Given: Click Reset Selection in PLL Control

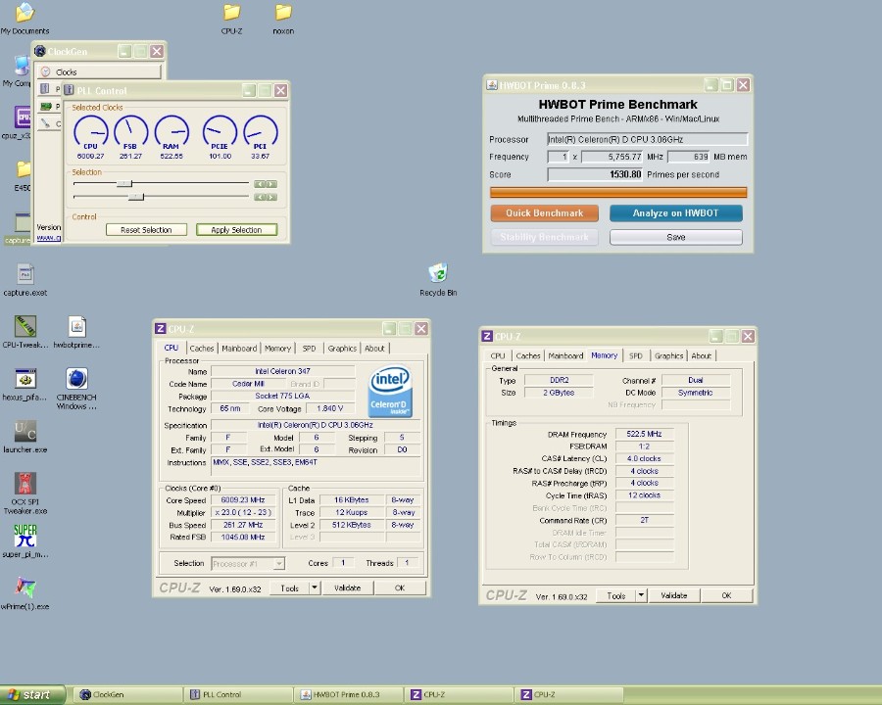Looking at the screenshot, I should [146, 230].
